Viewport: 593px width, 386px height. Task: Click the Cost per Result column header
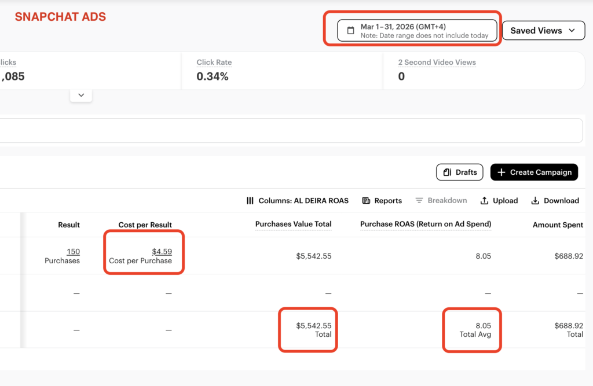145,225
